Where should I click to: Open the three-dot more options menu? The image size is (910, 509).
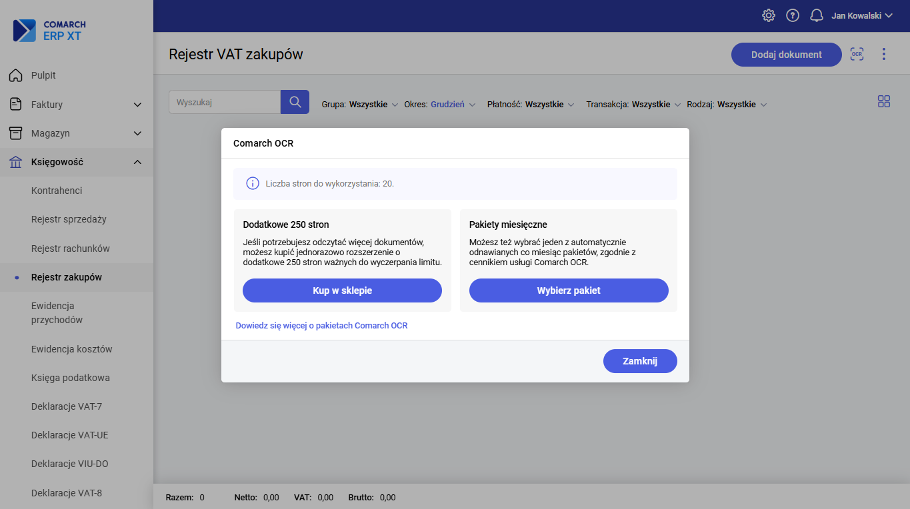(884, 55)
